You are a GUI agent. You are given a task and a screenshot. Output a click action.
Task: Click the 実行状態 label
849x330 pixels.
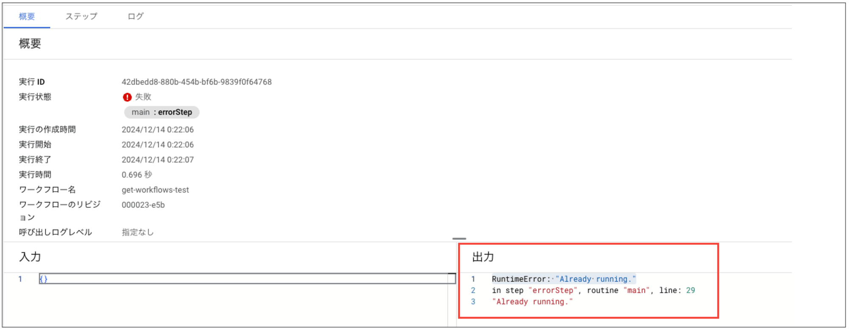35,97
